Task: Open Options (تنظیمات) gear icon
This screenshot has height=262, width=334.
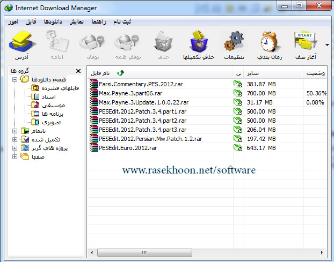Action: click(x=234, y=43)
